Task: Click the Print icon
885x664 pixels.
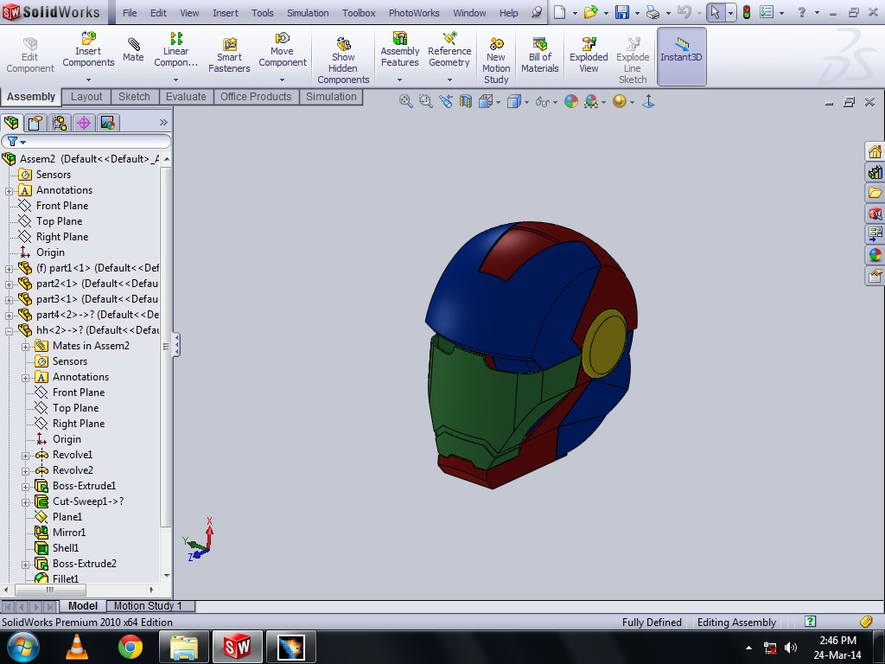Action: pyautogui.click(x=653, y=12)
